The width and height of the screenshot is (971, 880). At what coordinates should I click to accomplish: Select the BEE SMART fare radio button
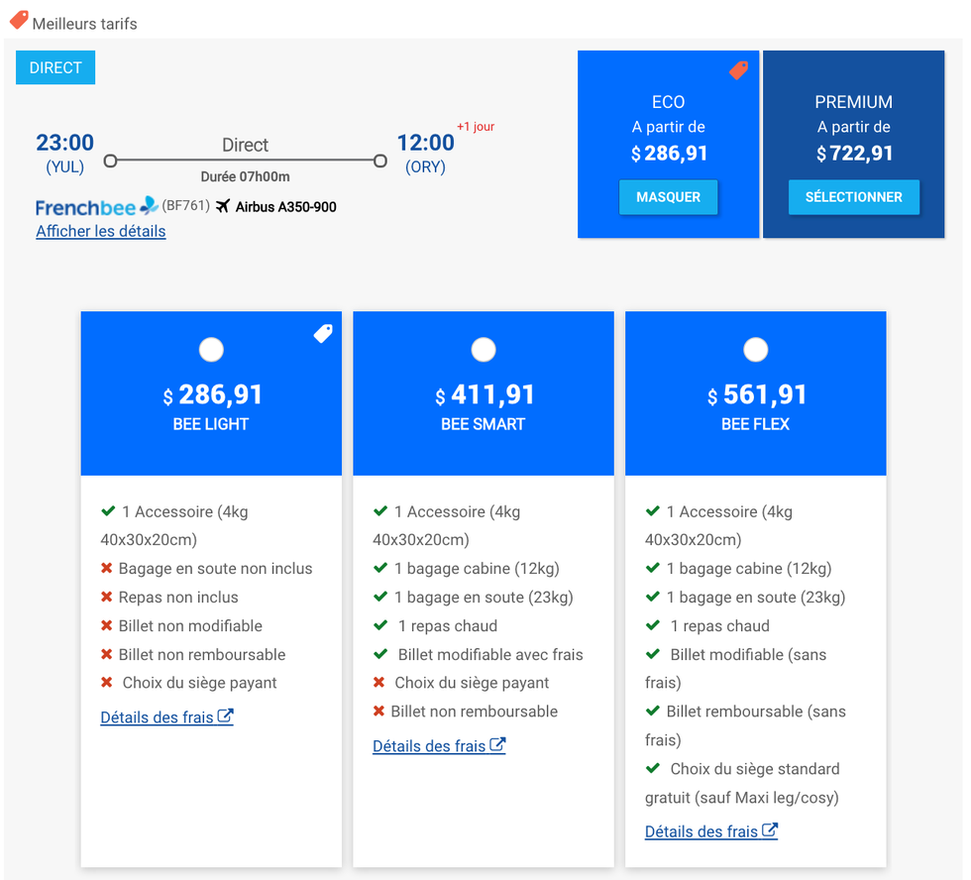coord(484,350)
